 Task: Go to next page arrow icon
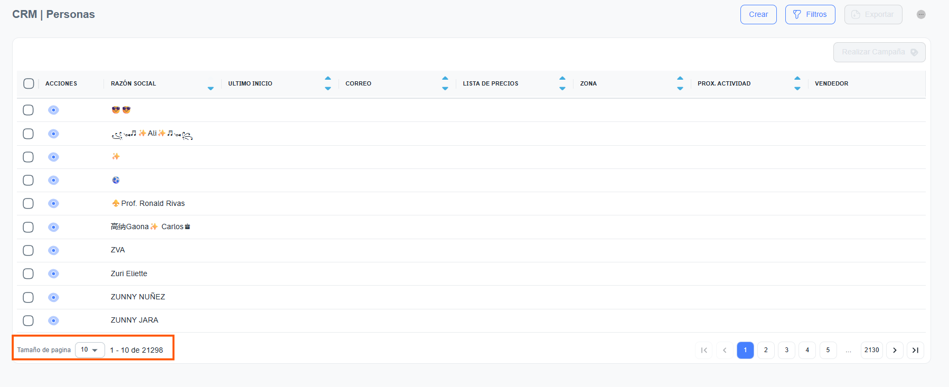pos(895,350)
